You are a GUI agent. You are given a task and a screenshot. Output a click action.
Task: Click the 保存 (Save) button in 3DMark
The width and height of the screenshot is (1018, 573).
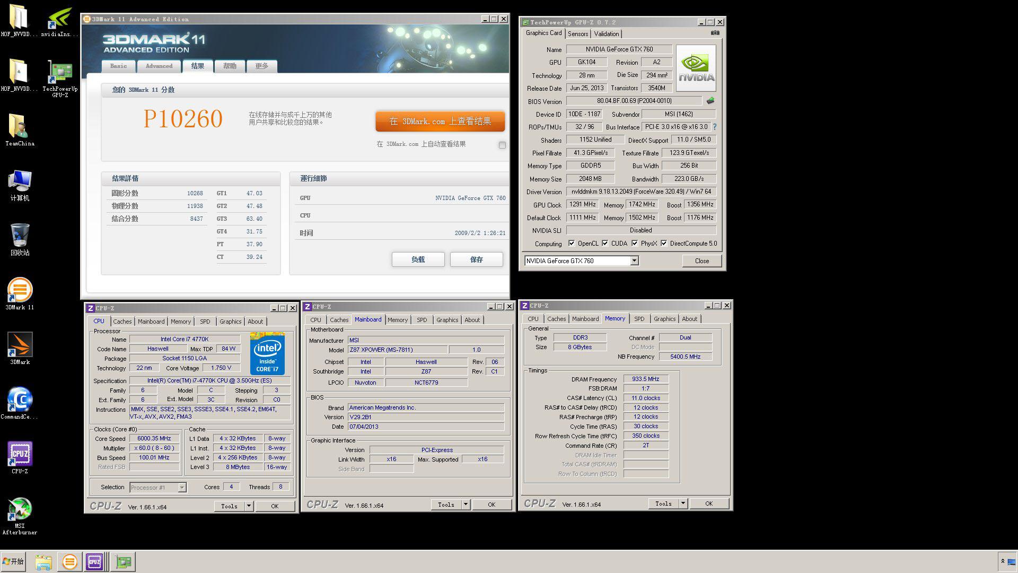pyautogui.click(x=476, y=259)
